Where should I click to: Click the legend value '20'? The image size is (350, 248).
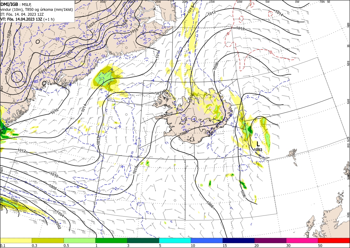[257, 246]
